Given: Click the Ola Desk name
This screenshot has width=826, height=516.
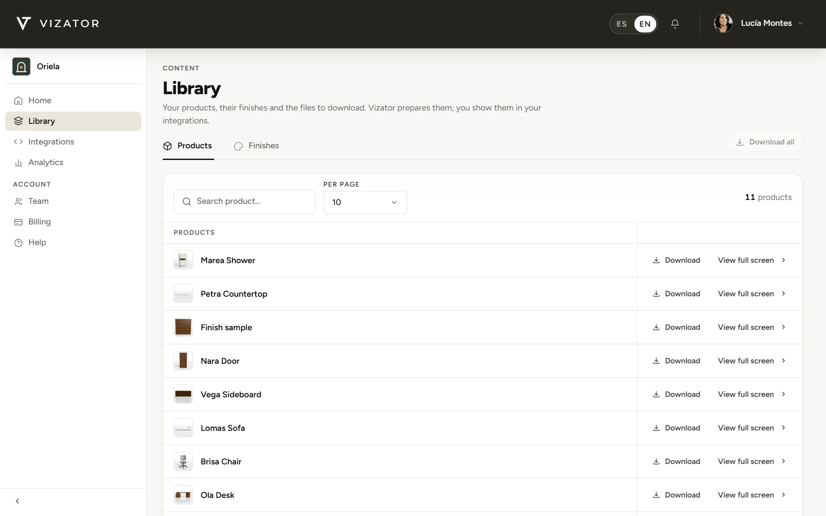Looking at the screenshot, I should [x=217, y=495].
